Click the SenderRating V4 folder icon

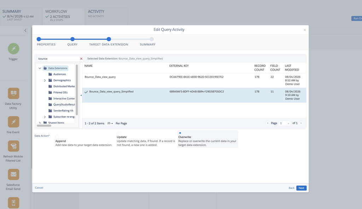pos(50,111)
